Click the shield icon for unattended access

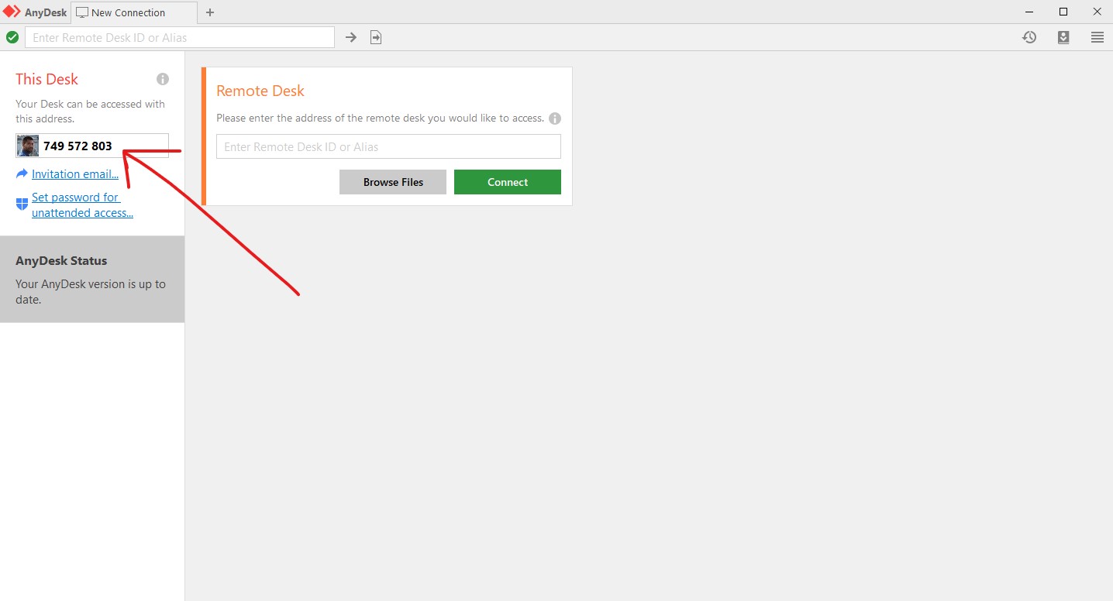pyautogui.click(x=22, y=204)
